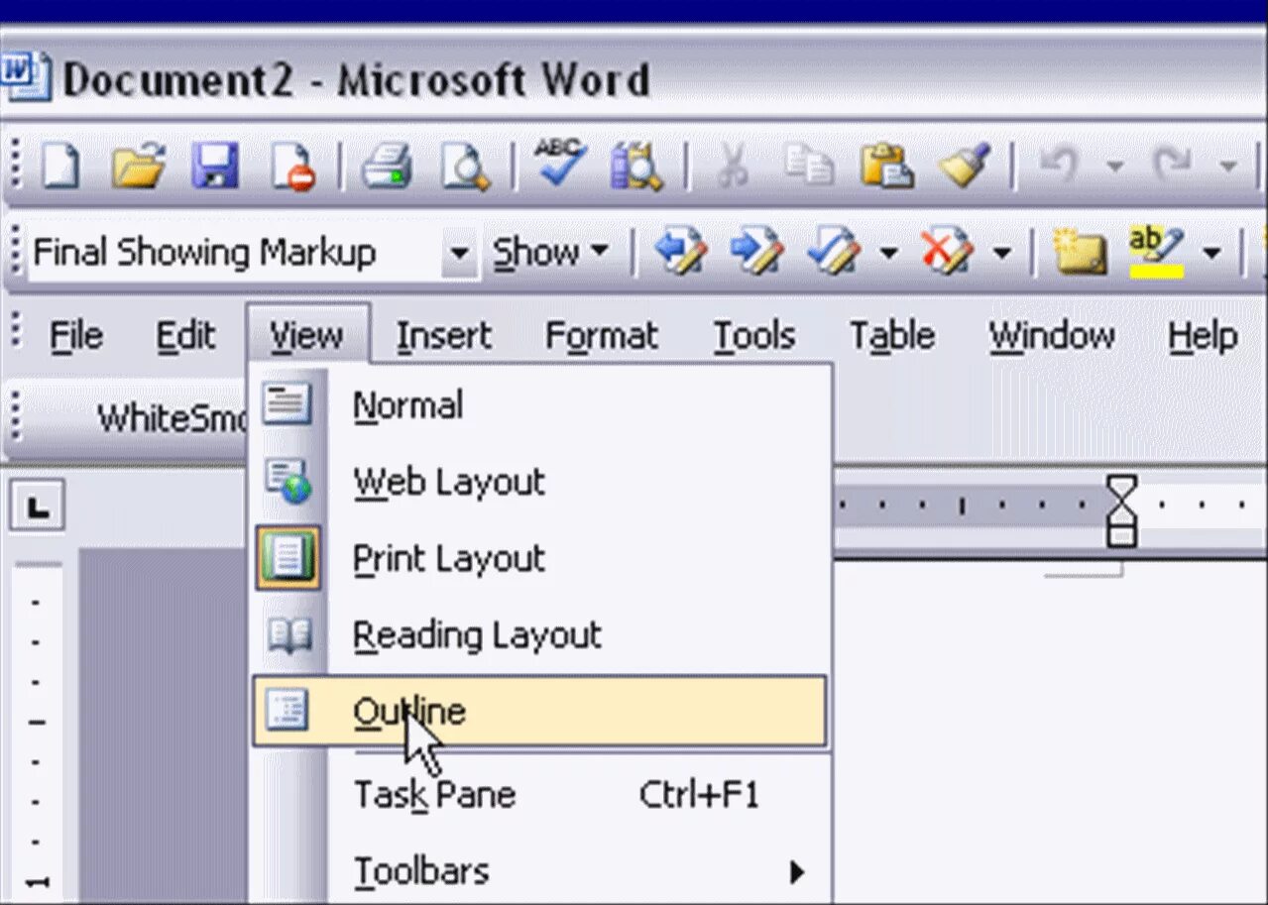The height and width of the screenshot is (905, 1268).
Task: Open the Format menu
Action: coord(602,337)
